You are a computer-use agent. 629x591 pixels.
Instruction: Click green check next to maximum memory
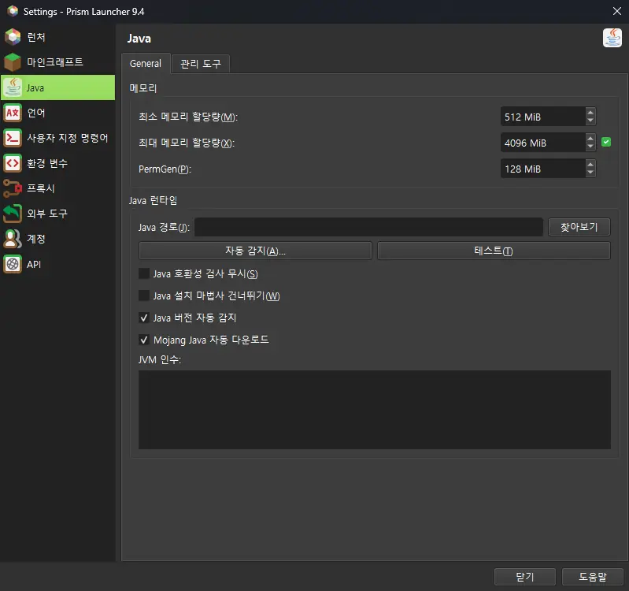606,142
